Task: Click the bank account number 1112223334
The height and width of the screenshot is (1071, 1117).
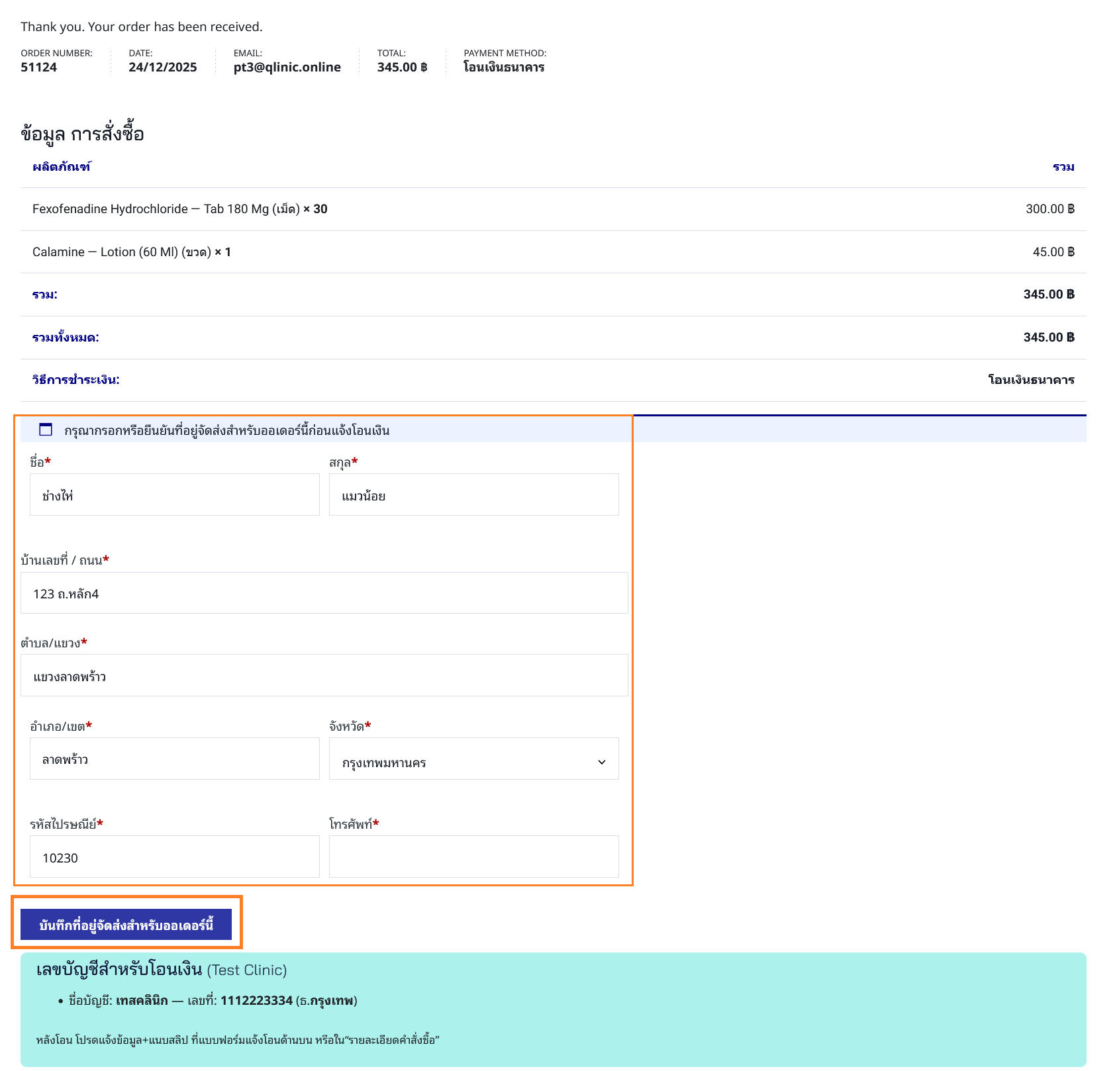Action: [256, 1001]
